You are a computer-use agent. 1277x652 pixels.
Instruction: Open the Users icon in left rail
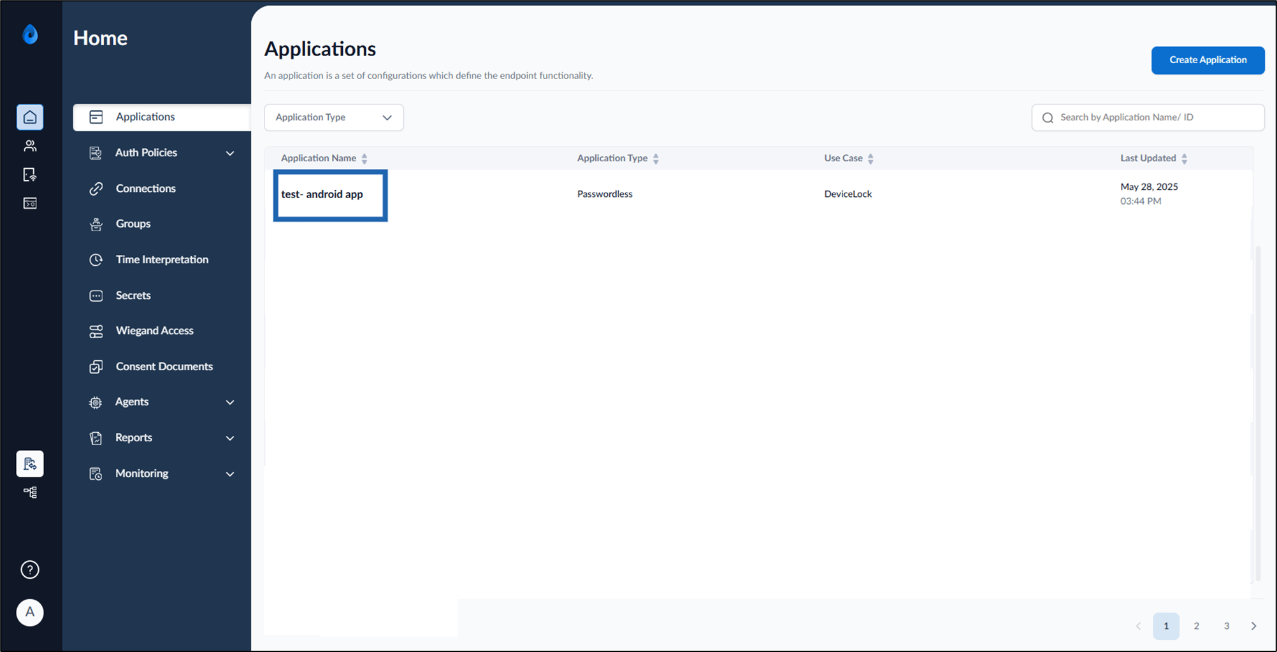click(x=30, y=146)
